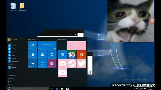The width and height of the screenshot is (161, 90).
Task: Open the Photos tile
Action: coord(42,55)
